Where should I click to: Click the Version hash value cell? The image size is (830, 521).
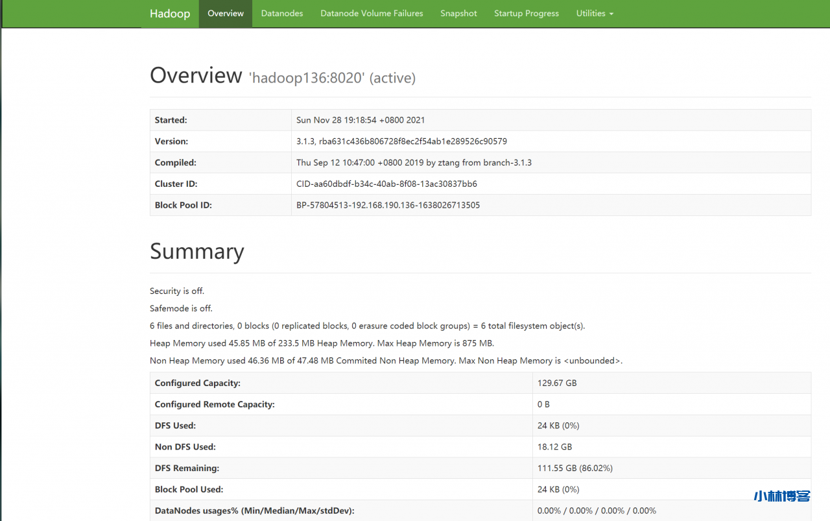(x=401, y=141)
